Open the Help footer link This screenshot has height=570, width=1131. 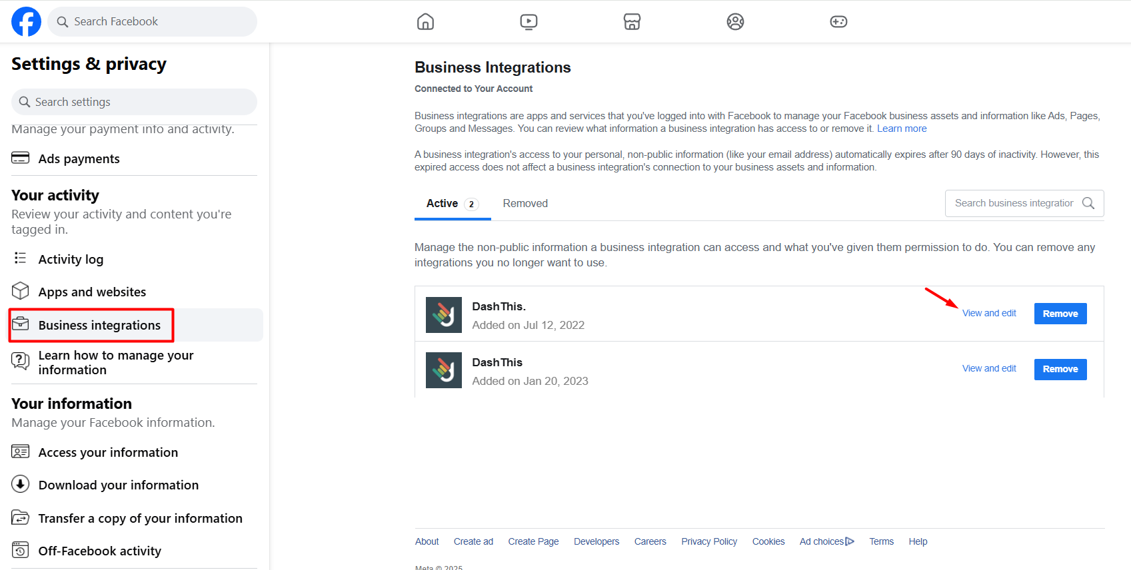tap(918, 541)
